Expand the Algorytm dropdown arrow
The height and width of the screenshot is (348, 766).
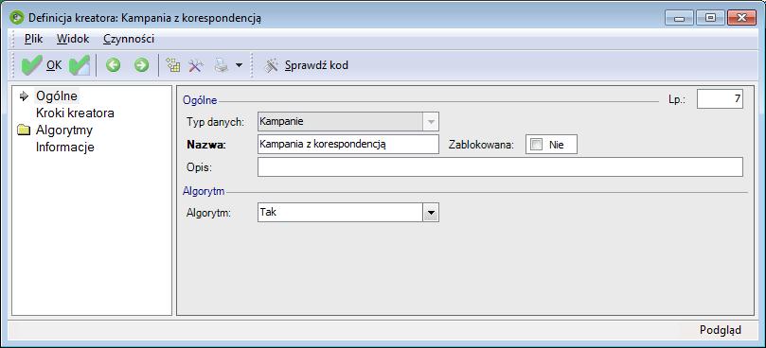pos(431,213)
